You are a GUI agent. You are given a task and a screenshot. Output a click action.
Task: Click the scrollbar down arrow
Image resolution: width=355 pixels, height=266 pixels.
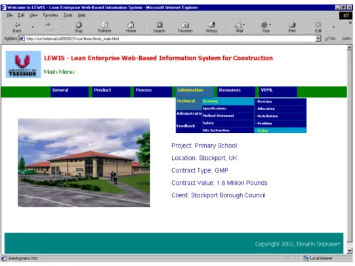[x=350, y=251]
